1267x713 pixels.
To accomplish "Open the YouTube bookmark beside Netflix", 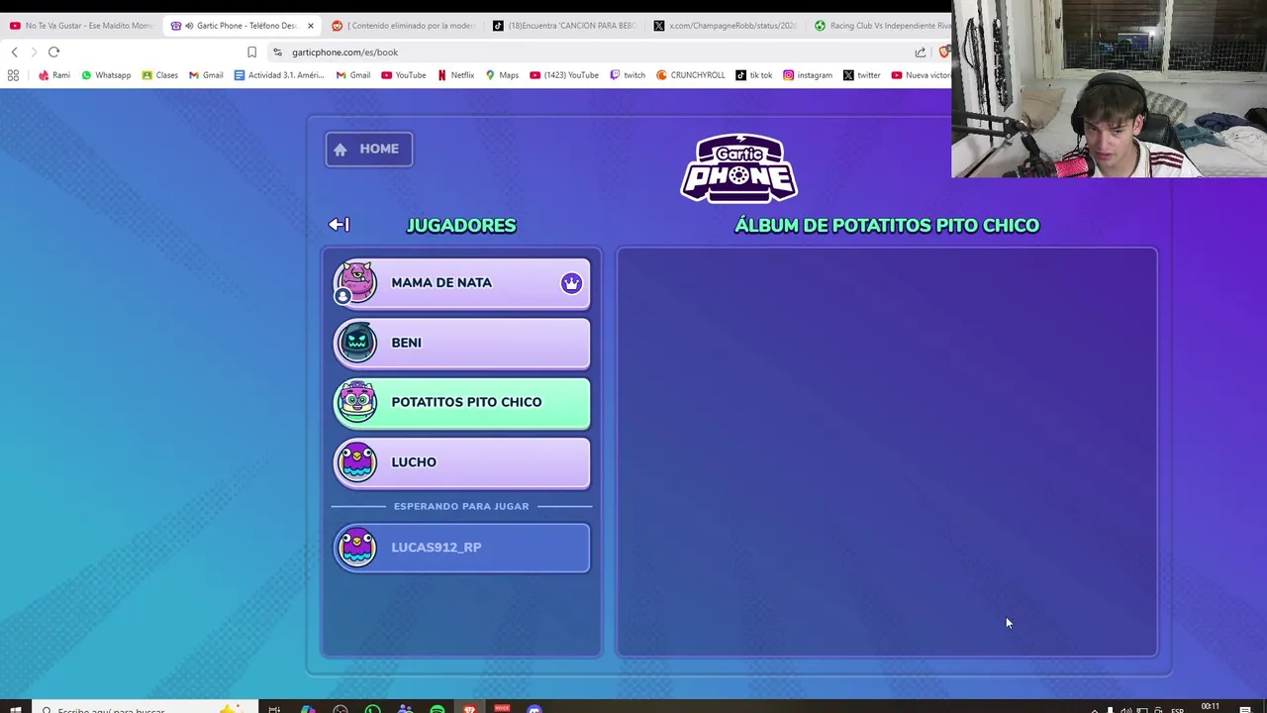I will coord(404,75).
